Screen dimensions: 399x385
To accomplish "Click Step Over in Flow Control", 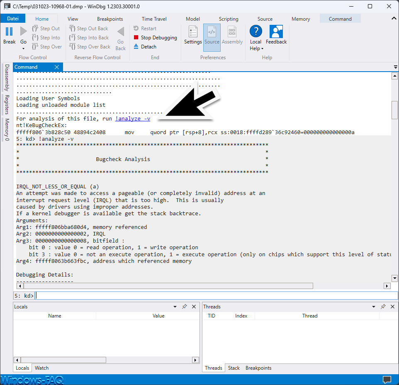I will pyautogui.click(x=47, y=47).
